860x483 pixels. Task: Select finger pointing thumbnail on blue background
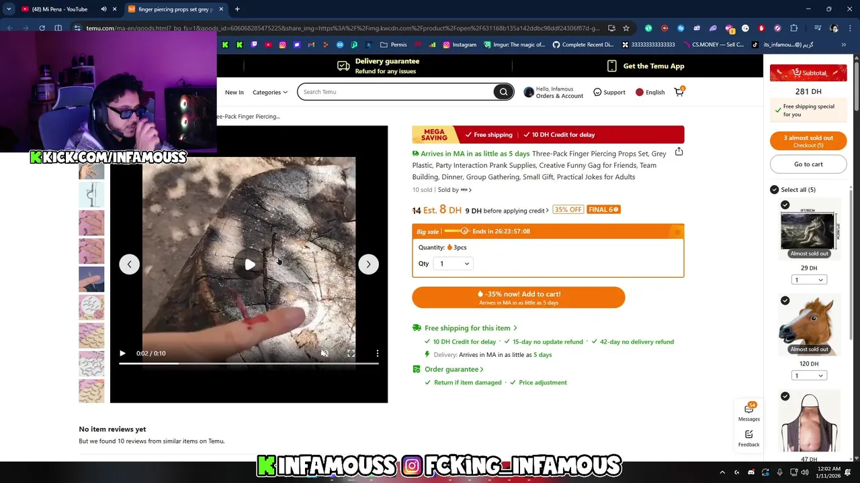[x=91, y=279]
